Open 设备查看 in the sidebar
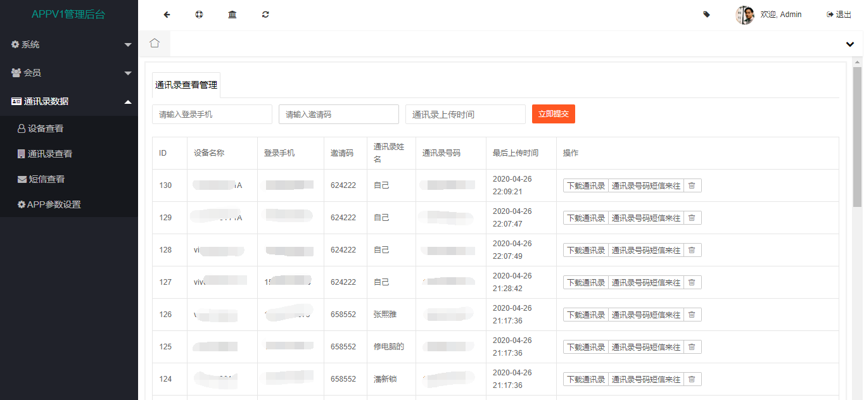 46,128
